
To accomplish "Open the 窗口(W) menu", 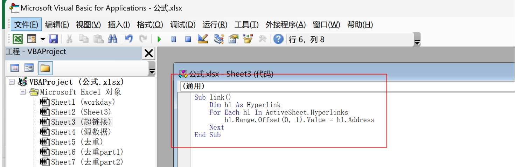I will 326,25.
